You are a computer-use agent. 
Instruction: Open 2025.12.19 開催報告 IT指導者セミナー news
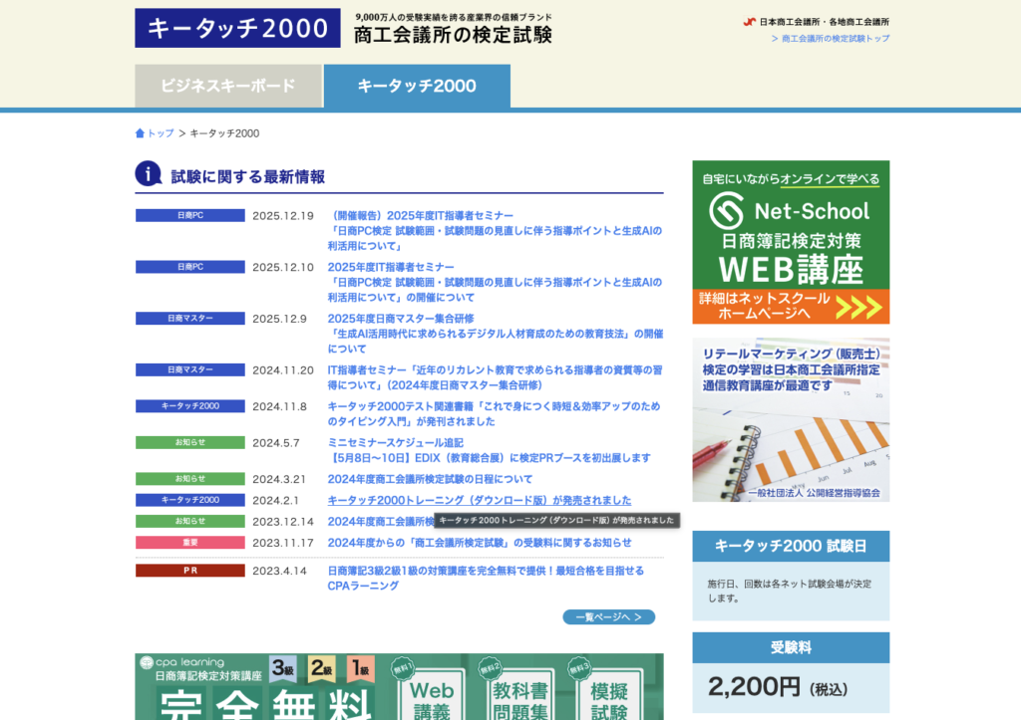pos(495,231)
